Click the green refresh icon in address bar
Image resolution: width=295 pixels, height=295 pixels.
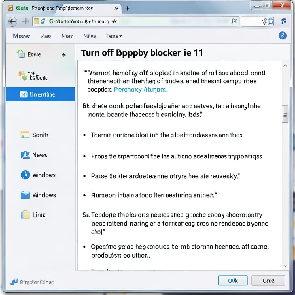pyautogui.click(x=43, y=21)
